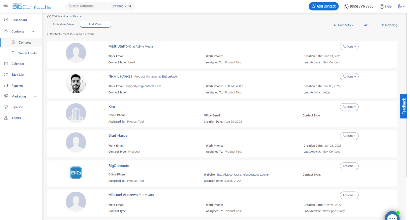This screenshot has height=220, width=410.
Task: Click the Reports bar chart icon
Action: pyautogui.click(x=6, y=86)
